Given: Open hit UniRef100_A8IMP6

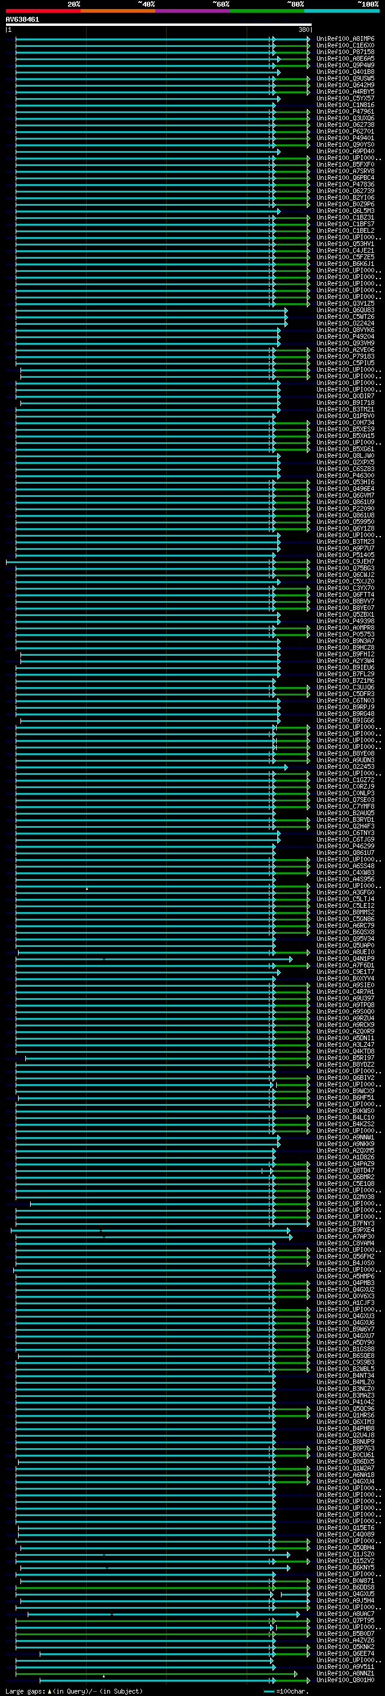Looking at the screenshot, I should (x=345, y=39).
